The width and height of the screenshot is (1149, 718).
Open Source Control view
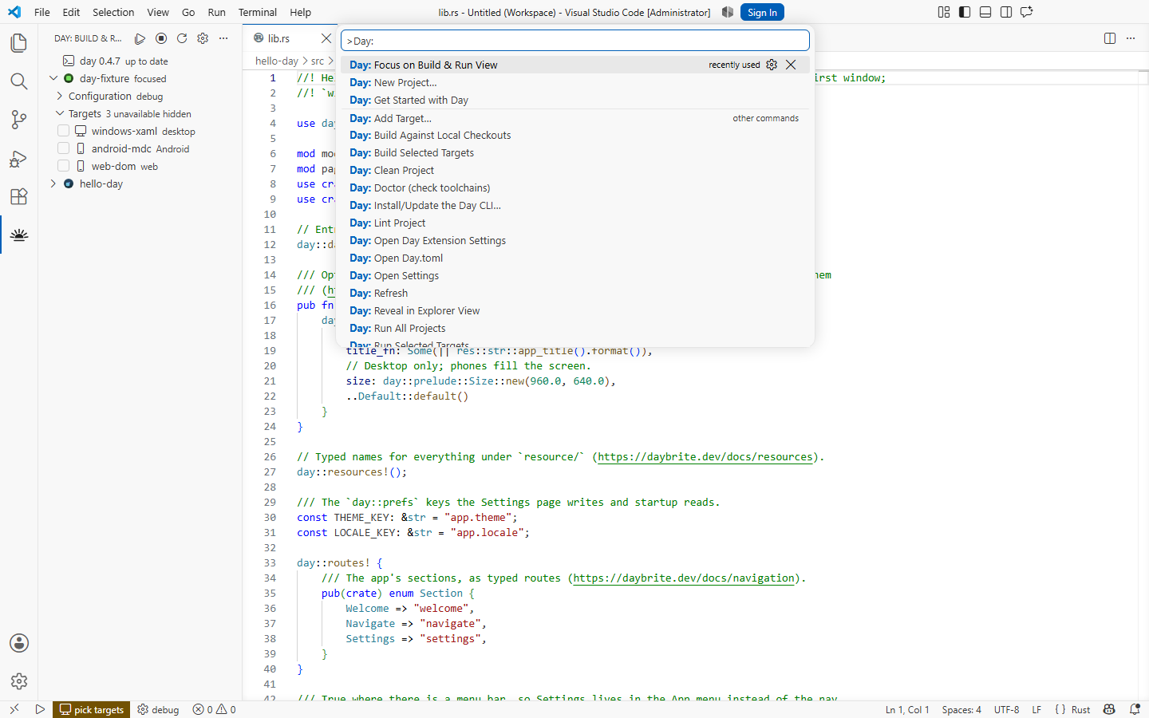[x=19, y=120]
